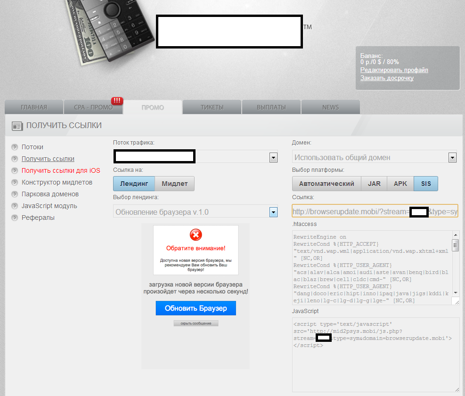Click the bullet icon beside Рефералы
Screen dimensions: 465x396
pyautogui.click(x=15, y=218)
